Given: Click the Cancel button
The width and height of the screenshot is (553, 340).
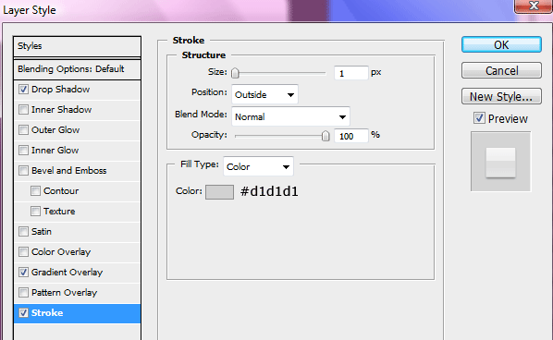Looking at the screenshot, I should pos(501,70).
